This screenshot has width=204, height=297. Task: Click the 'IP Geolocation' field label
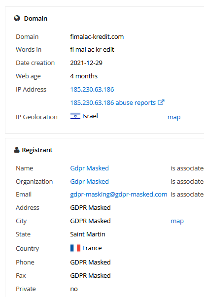(36, 117)
